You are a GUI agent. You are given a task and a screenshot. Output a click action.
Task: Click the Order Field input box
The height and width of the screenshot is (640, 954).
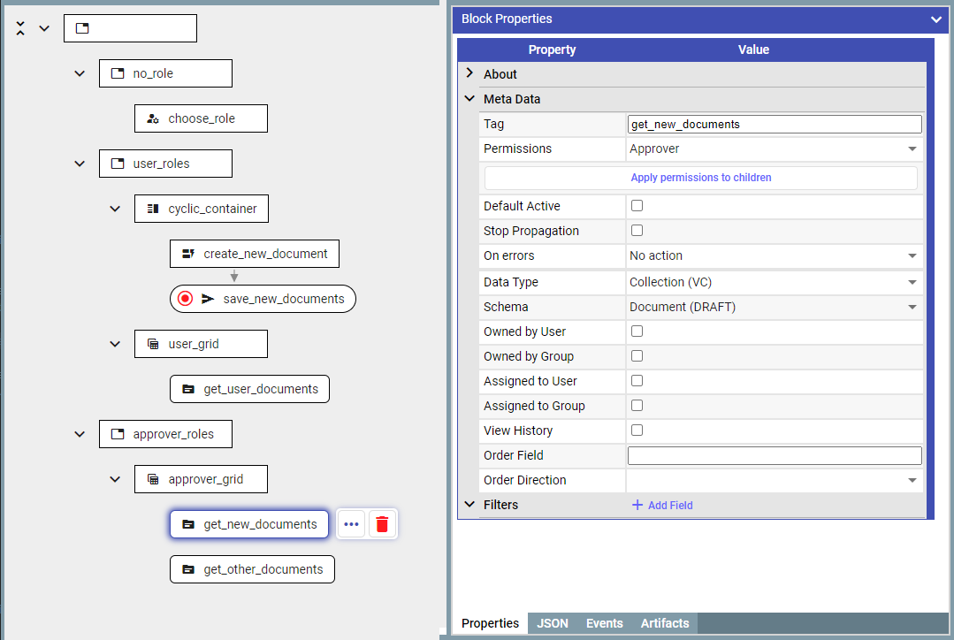775,455
